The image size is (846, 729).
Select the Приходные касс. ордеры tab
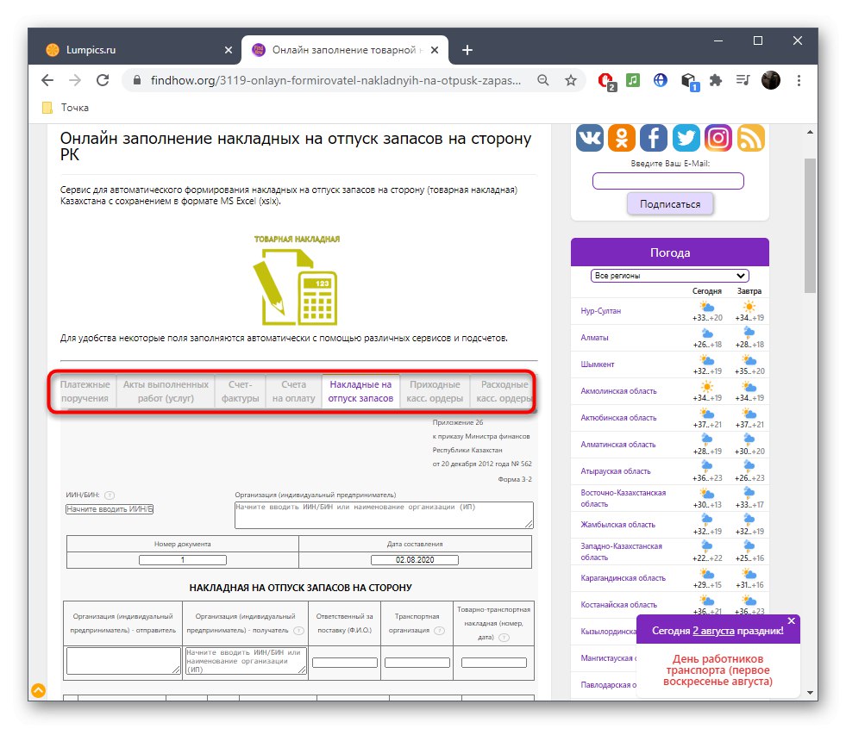pos(435,390)
